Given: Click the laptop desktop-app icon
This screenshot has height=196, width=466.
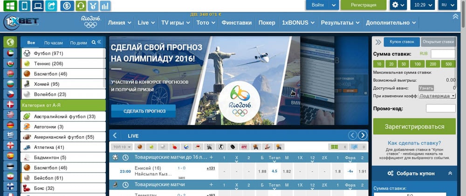Looking at the screenshot, I should point(38,6).
